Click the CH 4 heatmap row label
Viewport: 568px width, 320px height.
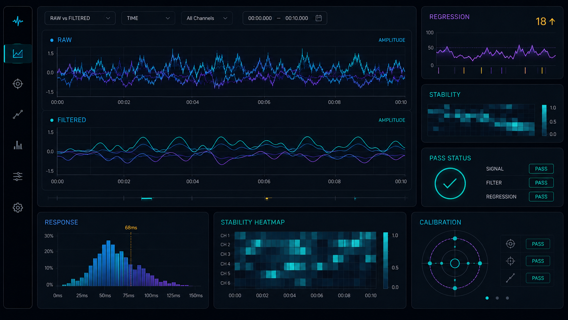[225, 264]
